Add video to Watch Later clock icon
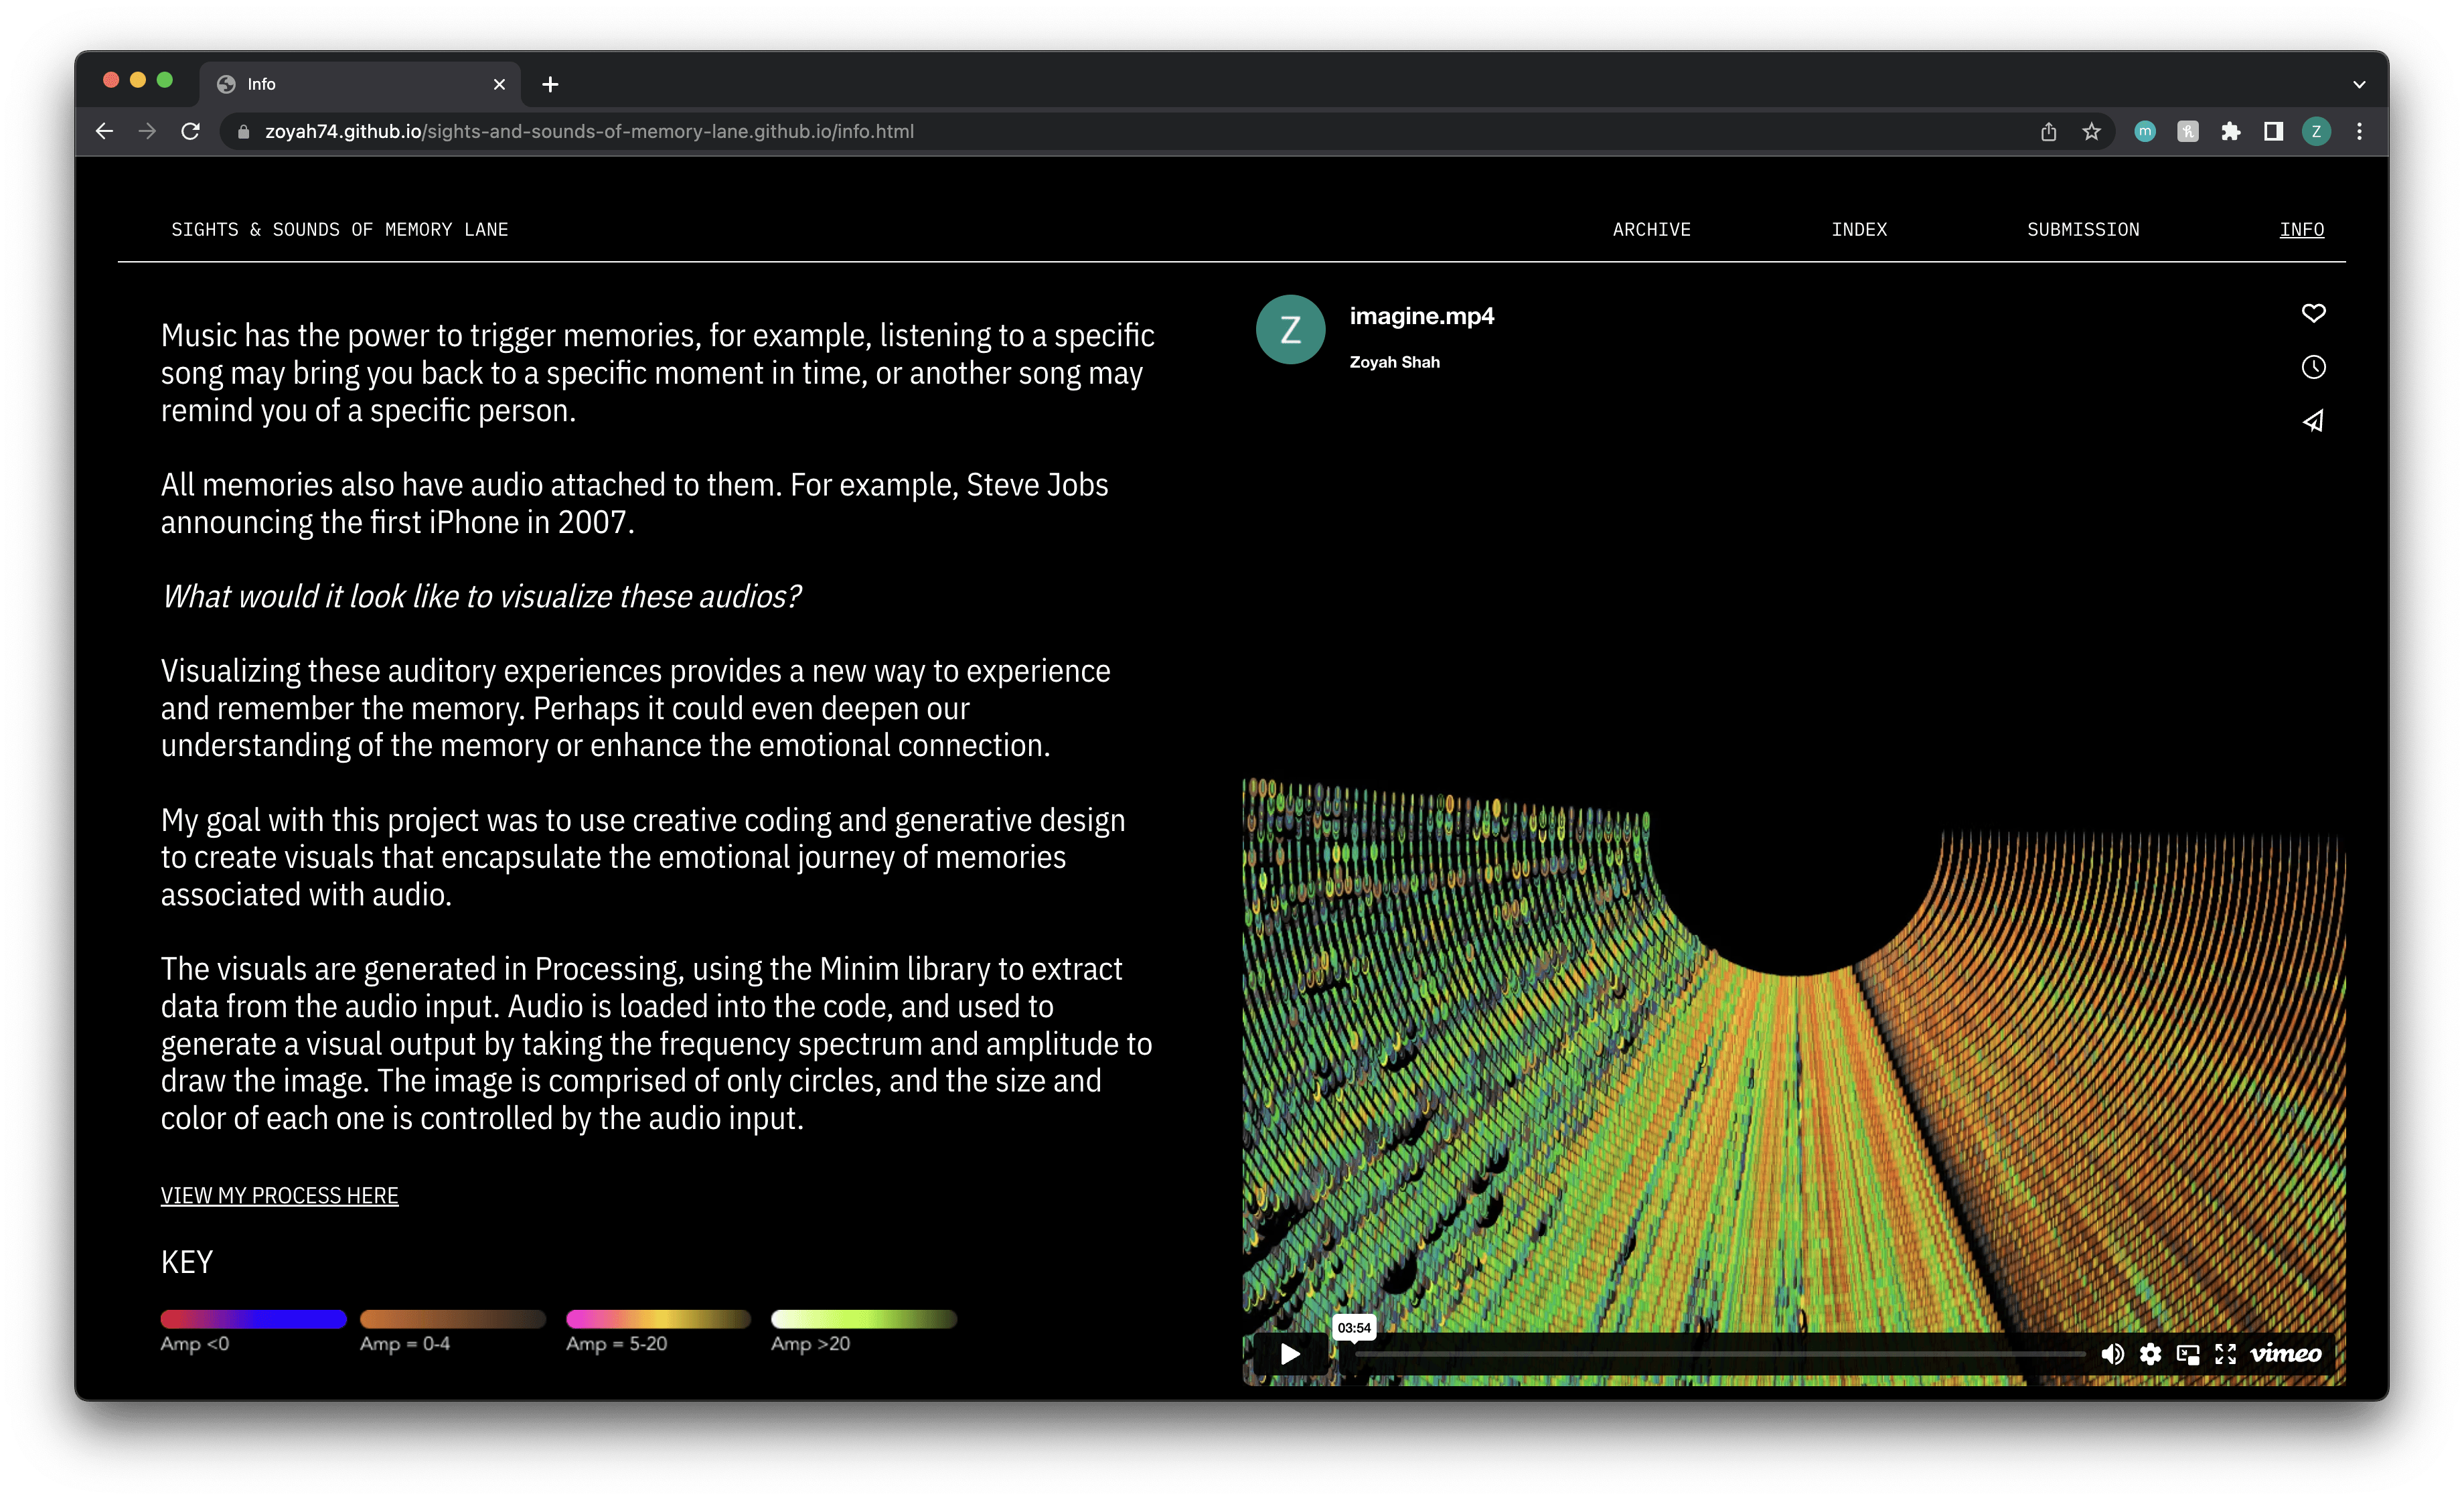This screenshot has width=2464, height=1500. [x=2313, y=367]
